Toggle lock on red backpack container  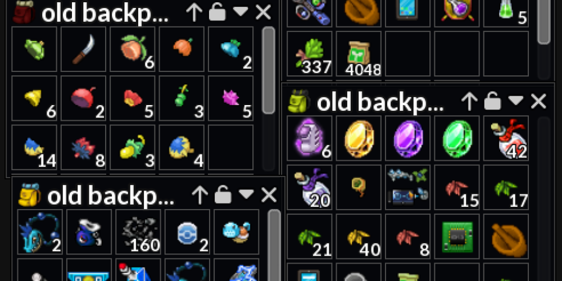point(217,12)
